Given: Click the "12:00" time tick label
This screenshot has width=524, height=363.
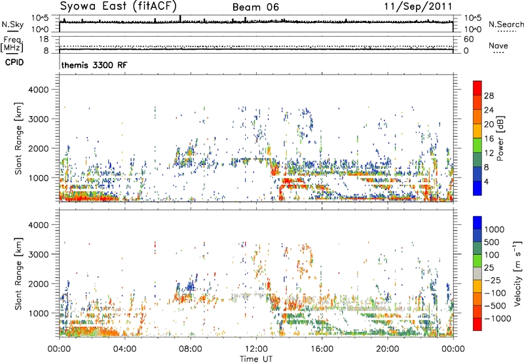Looking at the screenshot, I should [x=256, y=349].
